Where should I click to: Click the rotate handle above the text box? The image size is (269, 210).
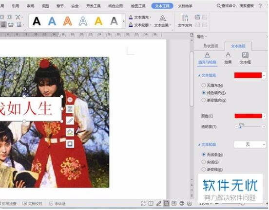tap(24, 89)
